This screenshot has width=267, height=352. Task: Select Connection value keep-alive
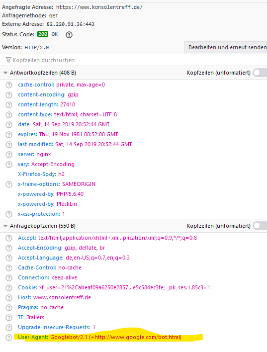[64, 278]
